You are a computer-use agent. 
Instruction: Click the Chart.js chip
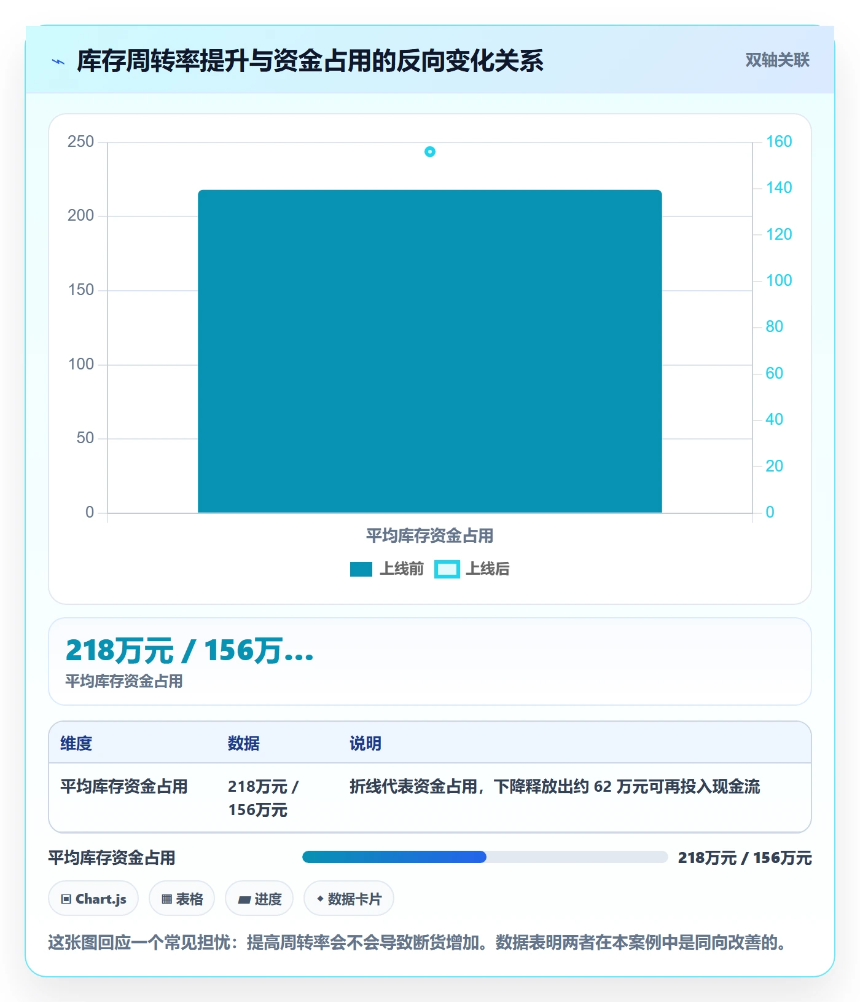pos(93,899)
